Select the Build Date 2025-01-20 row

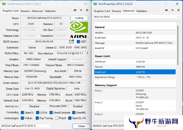135,38
